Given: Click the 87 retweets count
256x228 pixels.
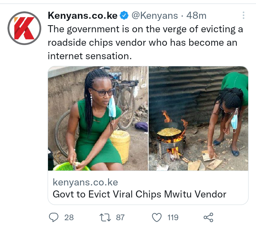Looking at the screenshot, I should tap(120, 218).
